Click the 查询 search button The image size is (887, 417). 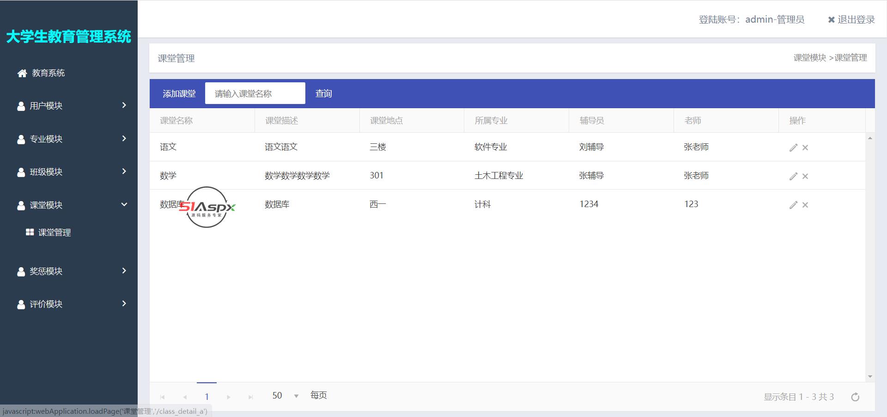tap(323, 94)
